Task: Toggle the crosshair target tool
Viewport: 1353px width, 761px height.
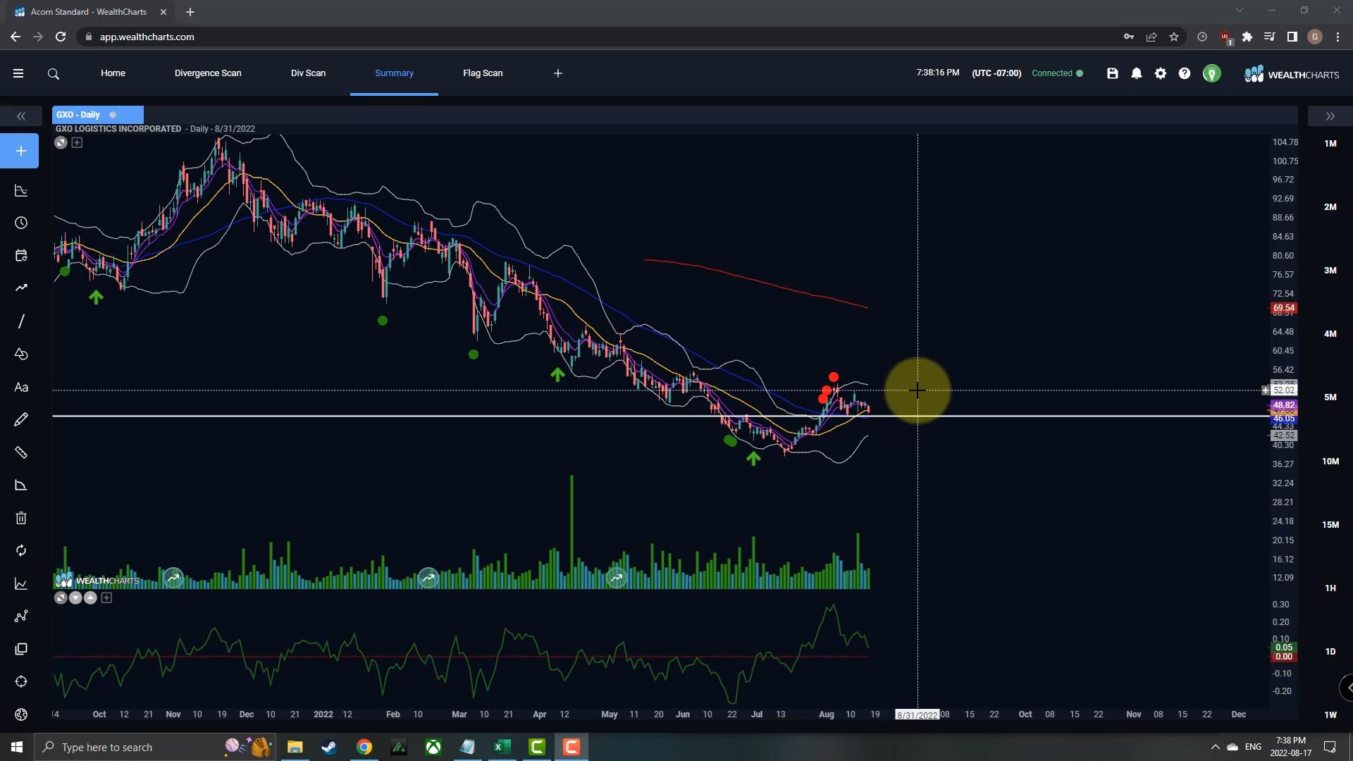Action: pos(21,681)
